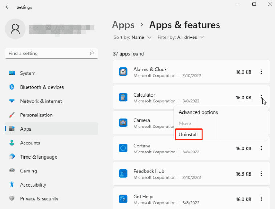Click the back arrow in Settings
Viewport: 275px width, 209px height.
click(x=8, y=7)
